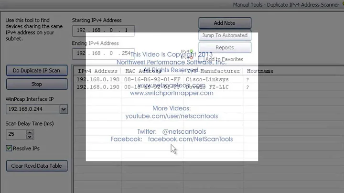Click first octet of Ending IPv4 Address
This screenshot has height=193, width=344.
[x=81, y=53]
